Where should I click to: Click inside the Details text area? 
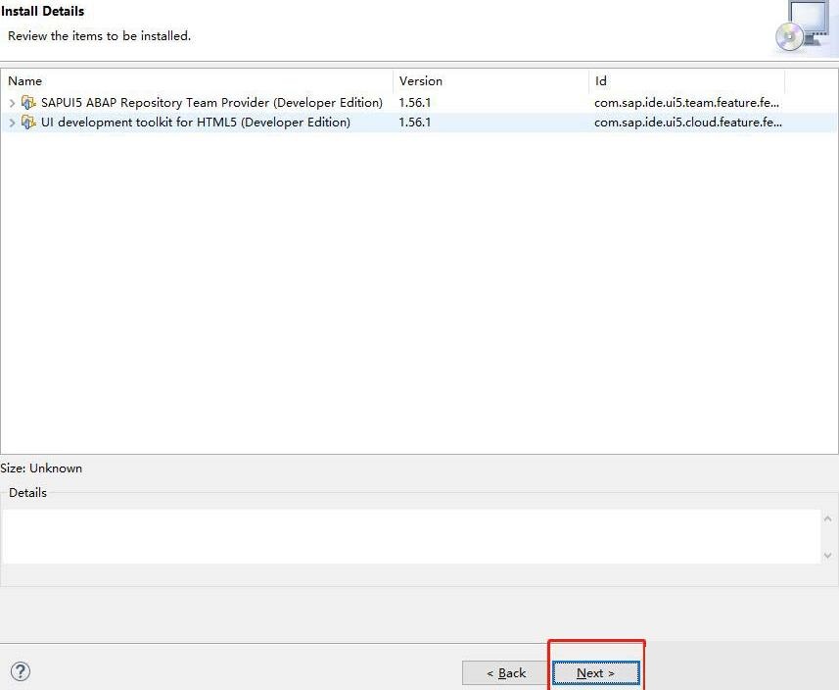pos(411,535)
